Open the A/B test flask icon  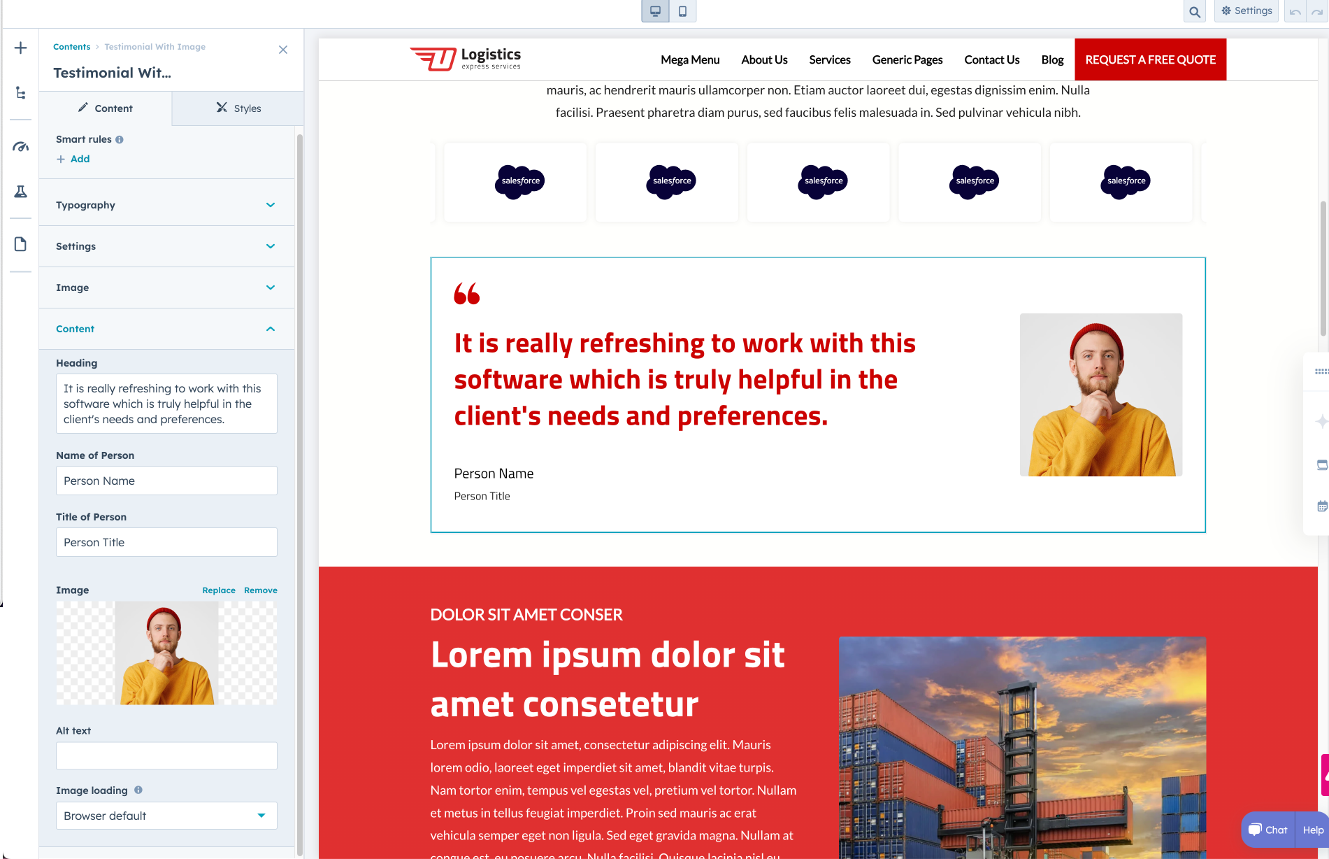click(x=21, y=192)
